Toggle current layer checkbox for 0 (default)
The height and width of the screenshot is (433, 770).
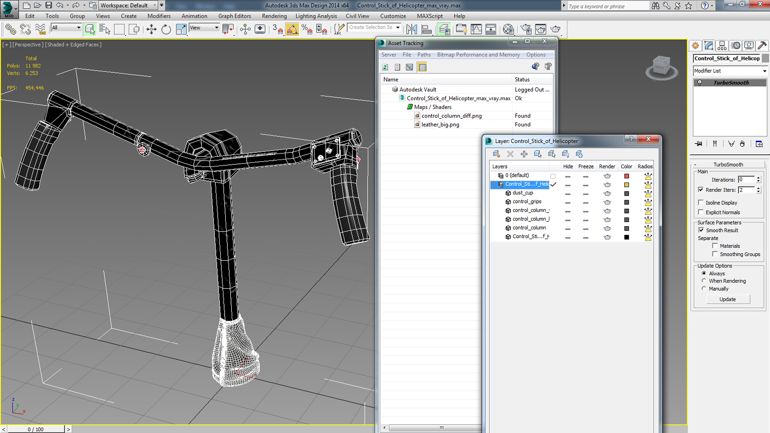[553, 176]
